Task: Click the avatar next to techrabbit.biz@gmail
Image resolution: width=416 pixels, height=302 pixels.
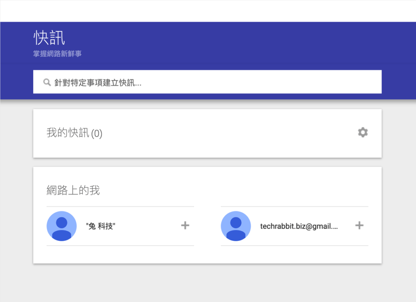Action: click(236, 226)
